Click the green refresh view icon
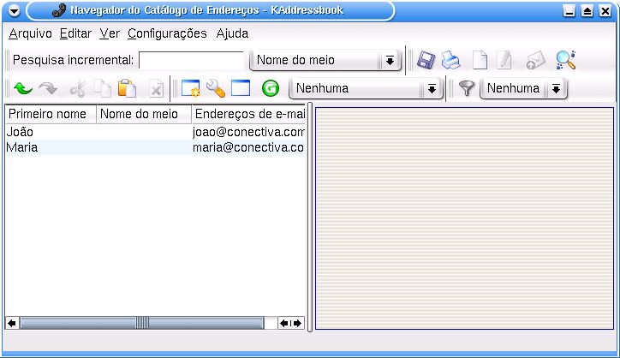620x358 pixels. click(x=271, y=88)
